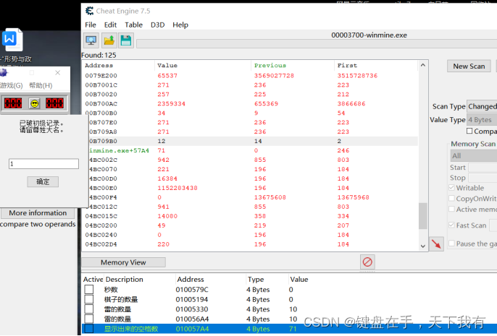Click the New Scan button
Viewport: 497px width, 336px height.
pos(469,66)
